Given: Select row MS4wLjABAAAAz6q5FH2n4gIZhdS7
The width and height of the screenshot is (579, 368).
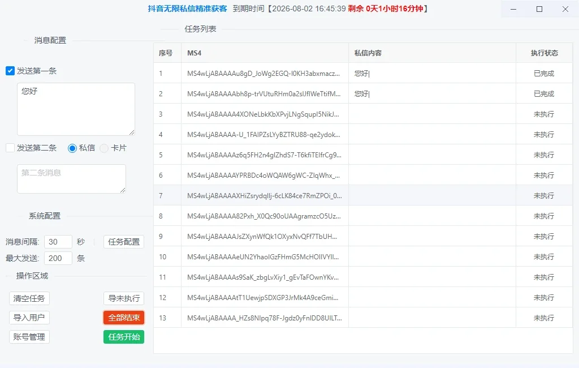Looking at the screenshot, I should tap(363, 155).
